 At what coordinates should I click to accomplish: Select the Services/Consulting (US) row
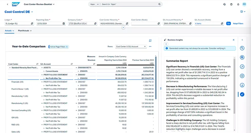(x=21, y=110)
